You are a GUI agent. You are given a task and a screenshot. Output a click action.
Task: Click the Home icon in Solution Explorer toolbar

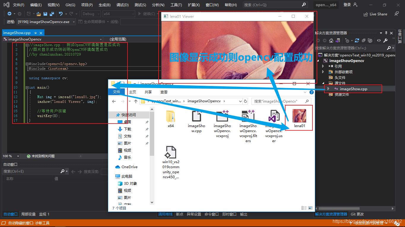(x=331, y=40)
